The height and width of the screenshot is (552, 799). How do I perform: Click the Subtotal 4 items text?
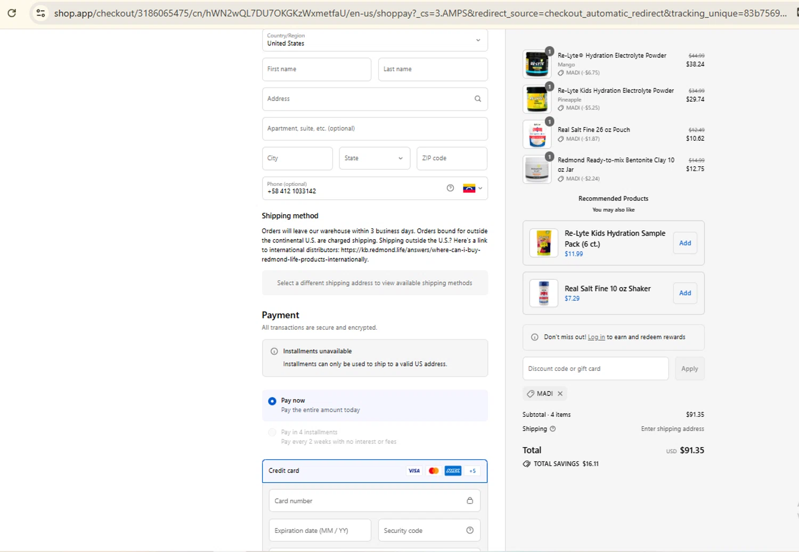547,415
